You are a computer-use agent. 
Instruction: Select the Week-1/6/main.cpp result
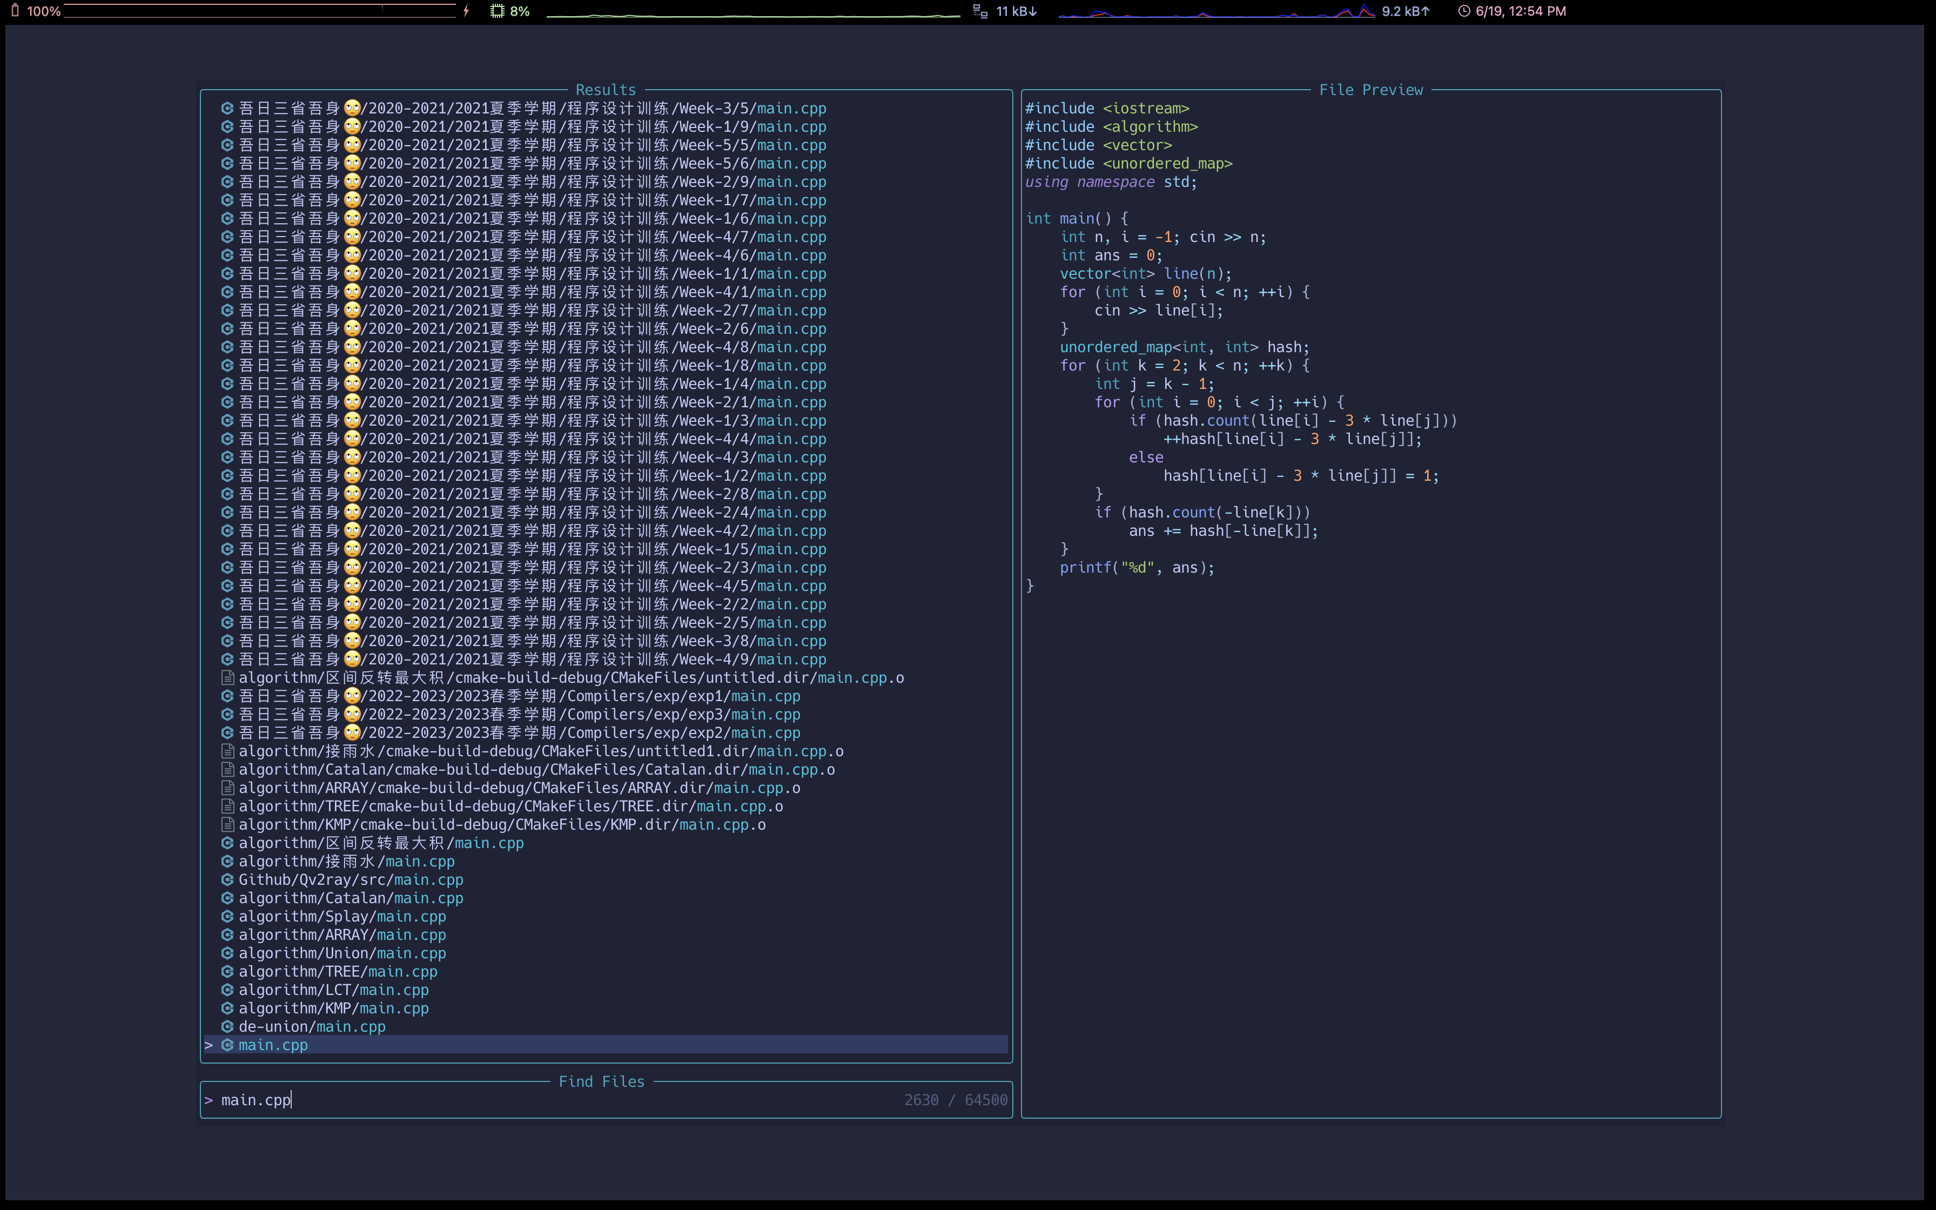click(x=607, y=218)
